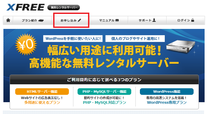Click the 幅広い用途に利用可能! headline

coord(105,50)
